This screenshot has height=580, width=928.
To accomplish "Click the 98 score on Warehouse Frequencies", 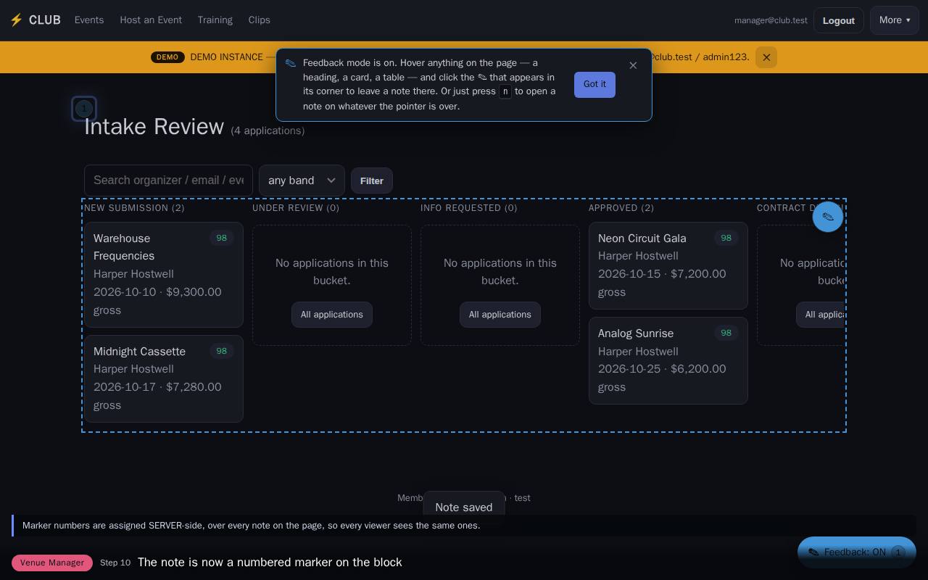I will point(222,239).
